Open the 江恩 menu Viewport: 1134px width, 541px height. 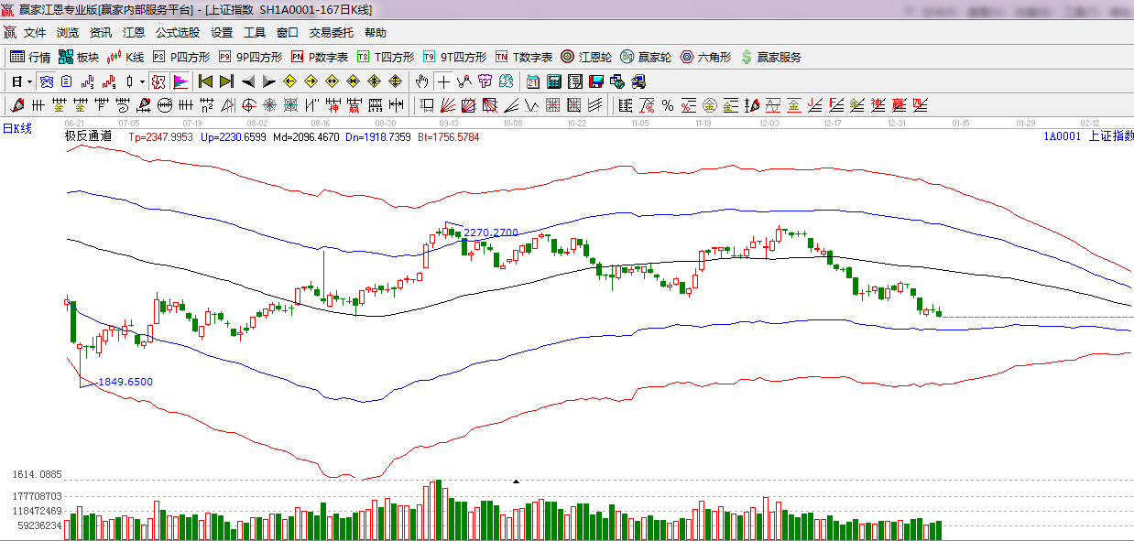click(134, 32)
